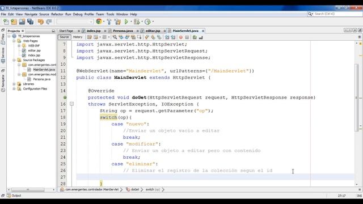
Task: Open the Run Project dropdown arrow
Action: pos(131,22)
